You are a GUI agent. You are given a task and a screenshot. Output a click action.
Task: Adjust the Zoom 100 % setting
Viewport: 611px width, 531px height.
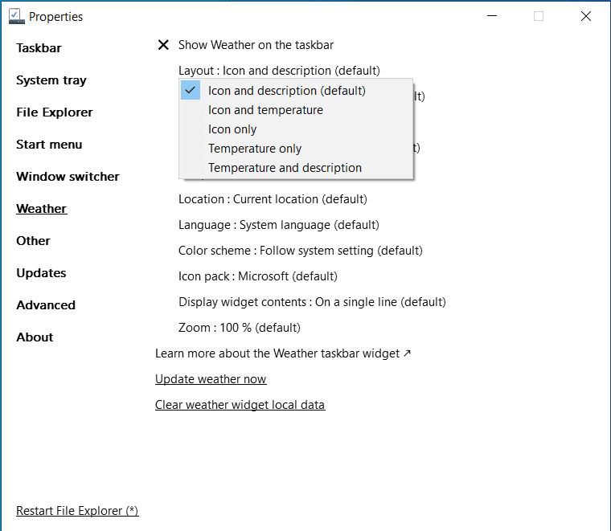[x=239, y=328]
